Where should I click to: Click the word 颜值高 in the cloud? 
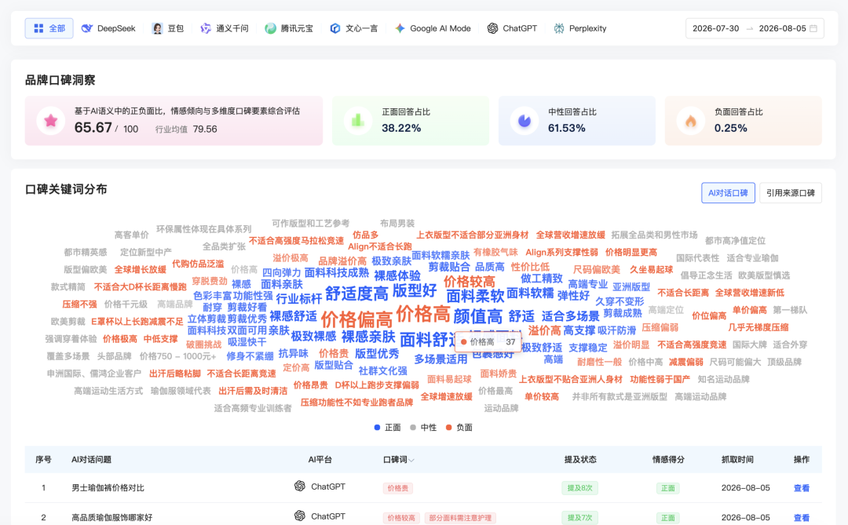(x=477, y=316)
